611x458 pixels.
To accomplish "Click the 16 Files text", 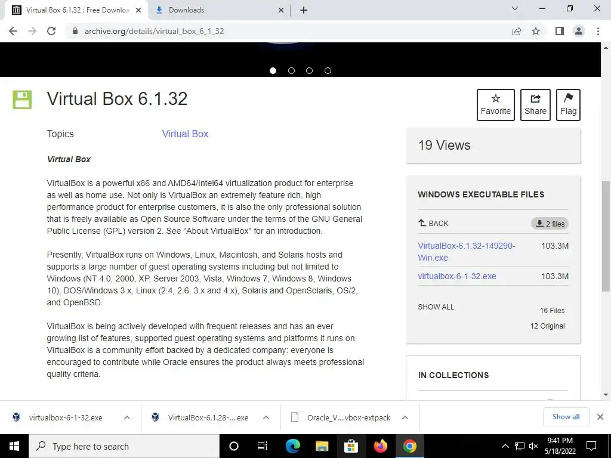I will [x=552, y=310].
